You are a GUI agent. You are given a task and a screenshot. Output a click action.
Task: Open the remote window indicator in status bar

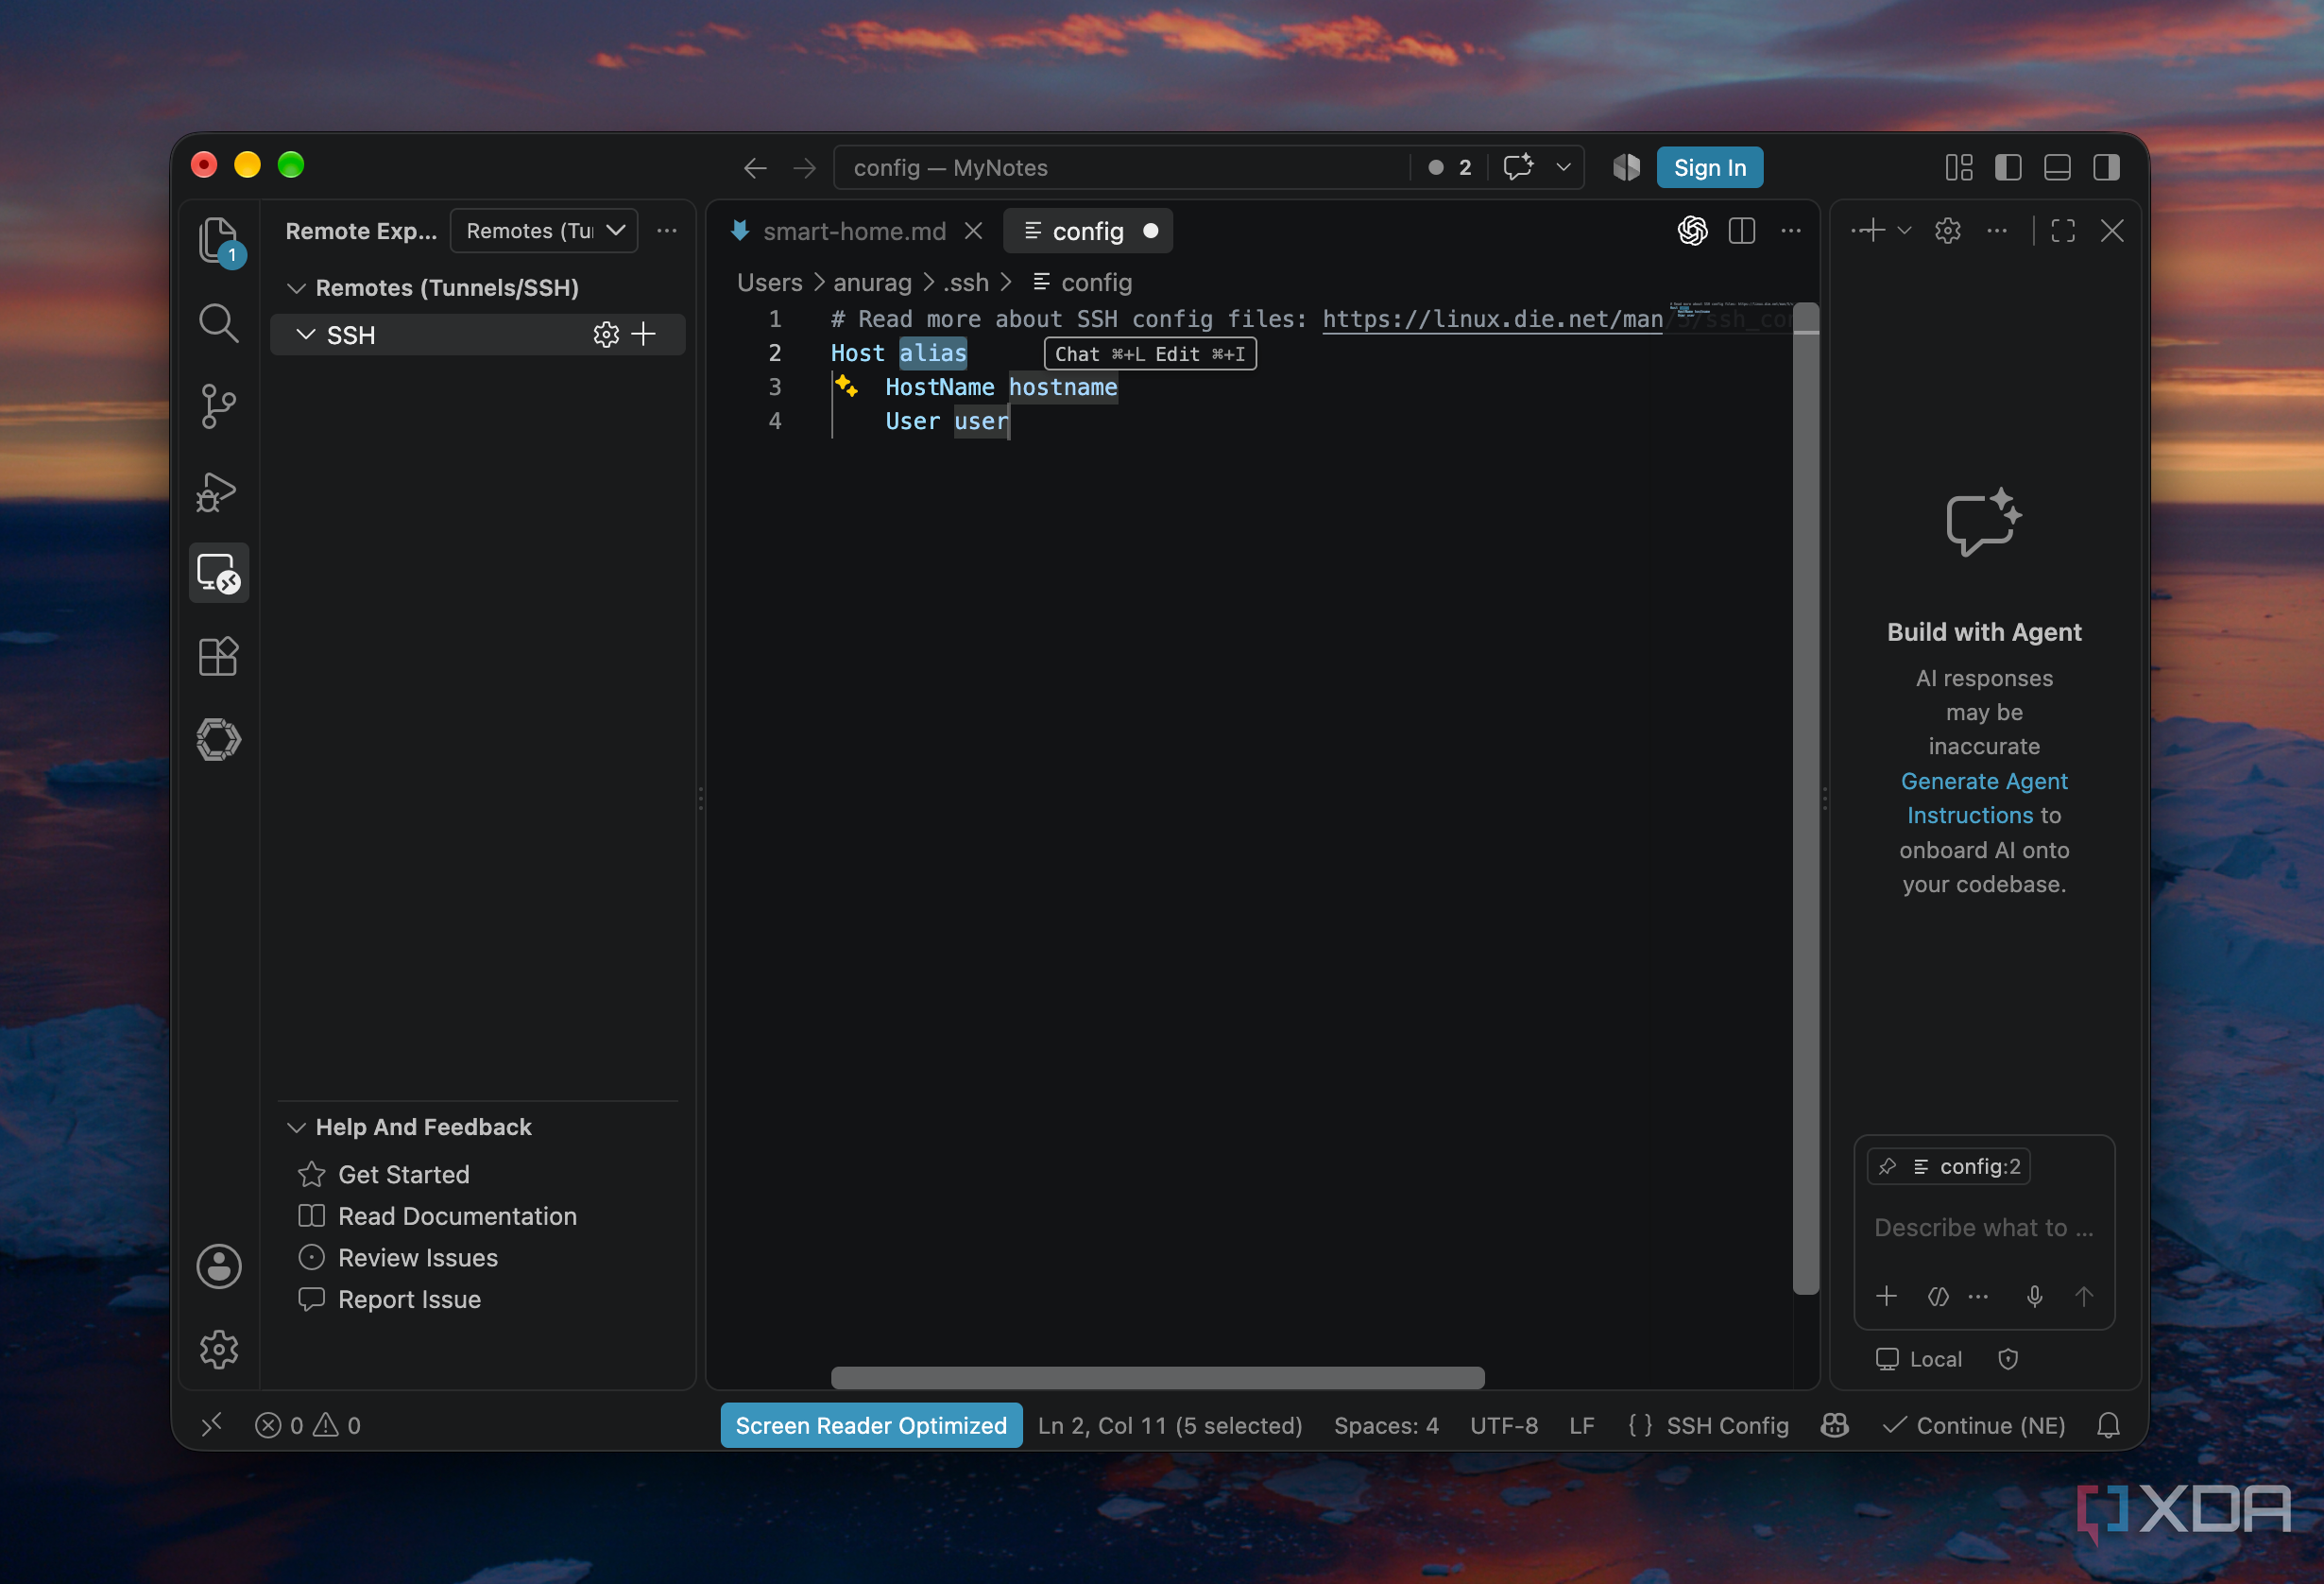coord(211,1425)
